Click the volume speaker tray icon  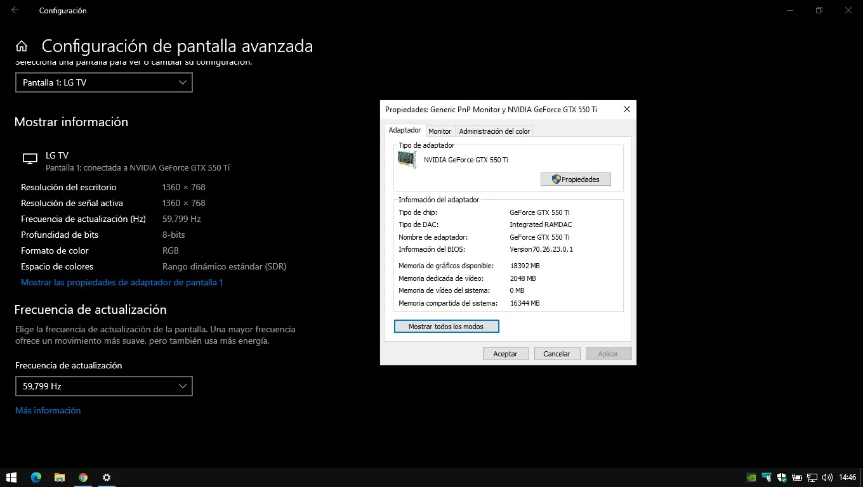[x=827, y=477]
